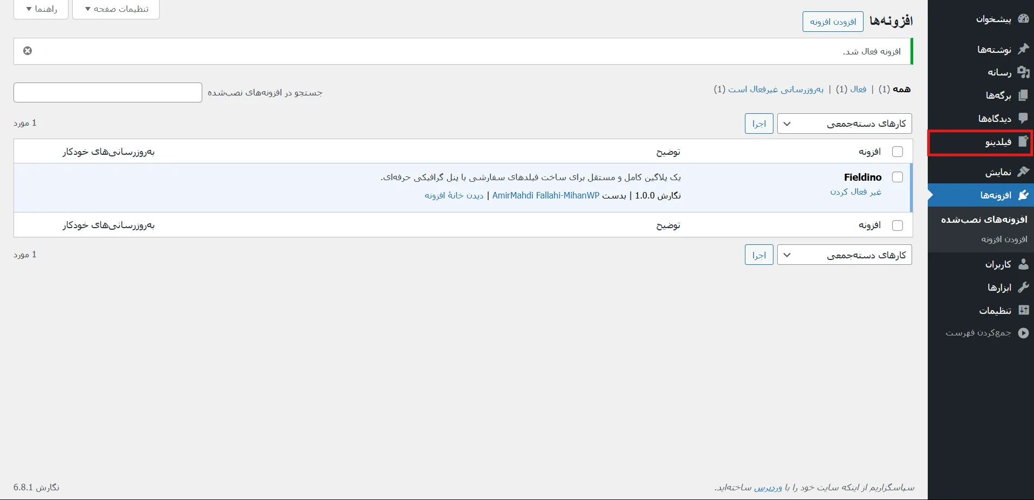1034x500 pixels.
Task: Expand the تنظیمات صفحه screen options
Action: (x=116, y=9)
